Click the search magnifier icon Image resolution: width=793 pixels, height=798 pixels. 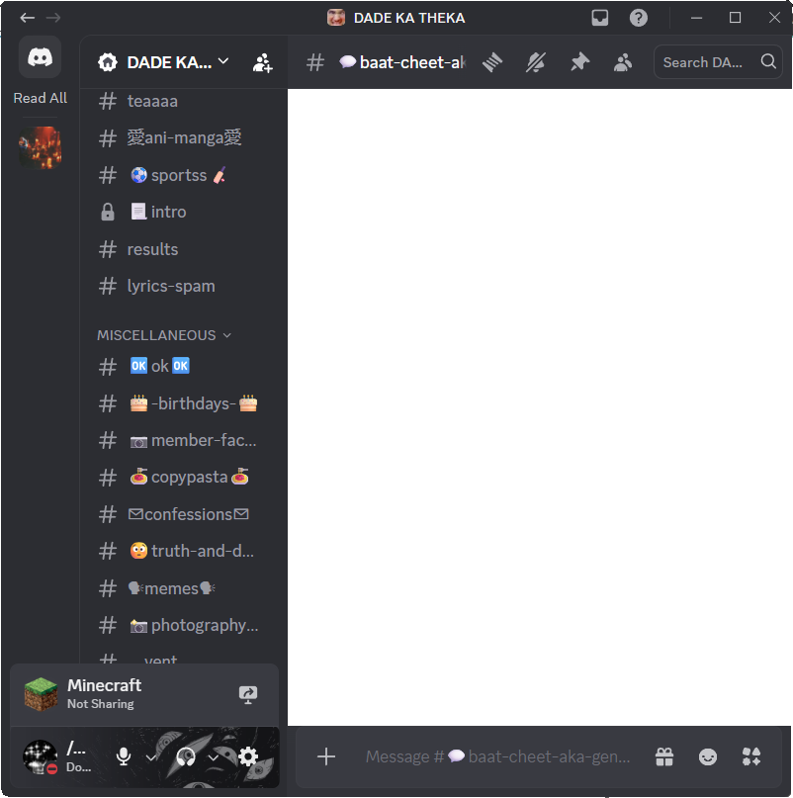(x=768, y=61)
